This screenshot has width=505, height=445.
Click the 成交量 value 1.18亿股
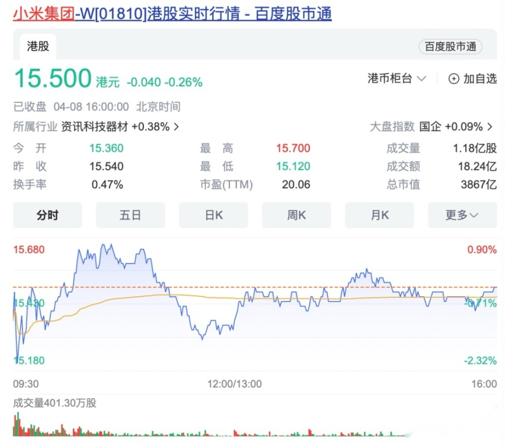click(475, 148)
